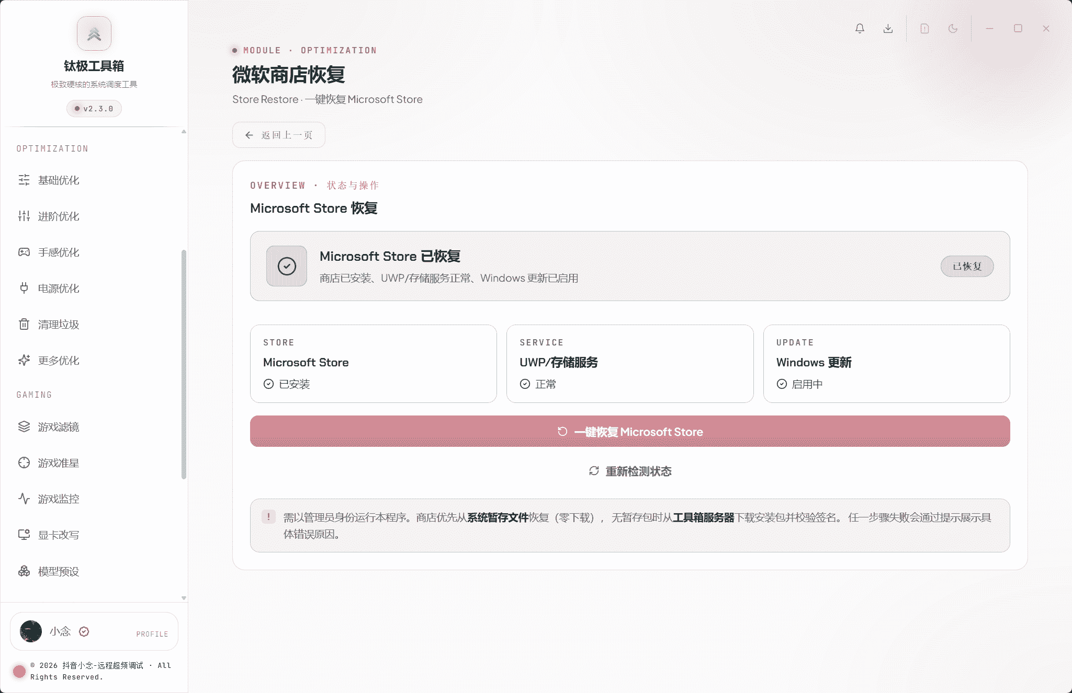Go to 电源优化 section
This screenshot has width=1072, height=693.
pyautogui.click(x=94, y=288)
